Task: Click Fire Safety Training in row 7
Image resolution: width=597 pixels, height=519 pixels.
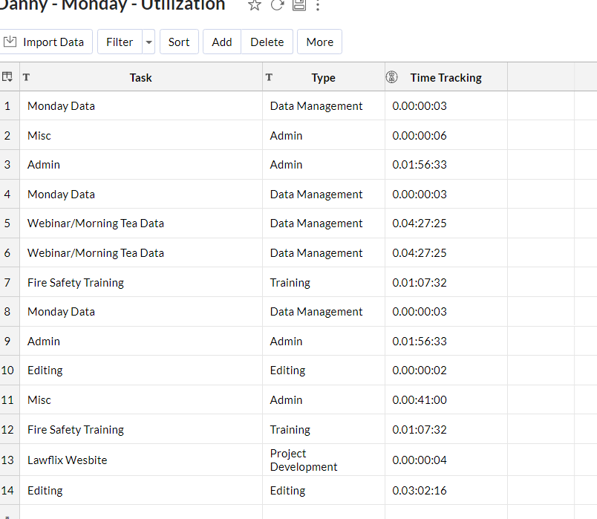Action: [141, 283]
